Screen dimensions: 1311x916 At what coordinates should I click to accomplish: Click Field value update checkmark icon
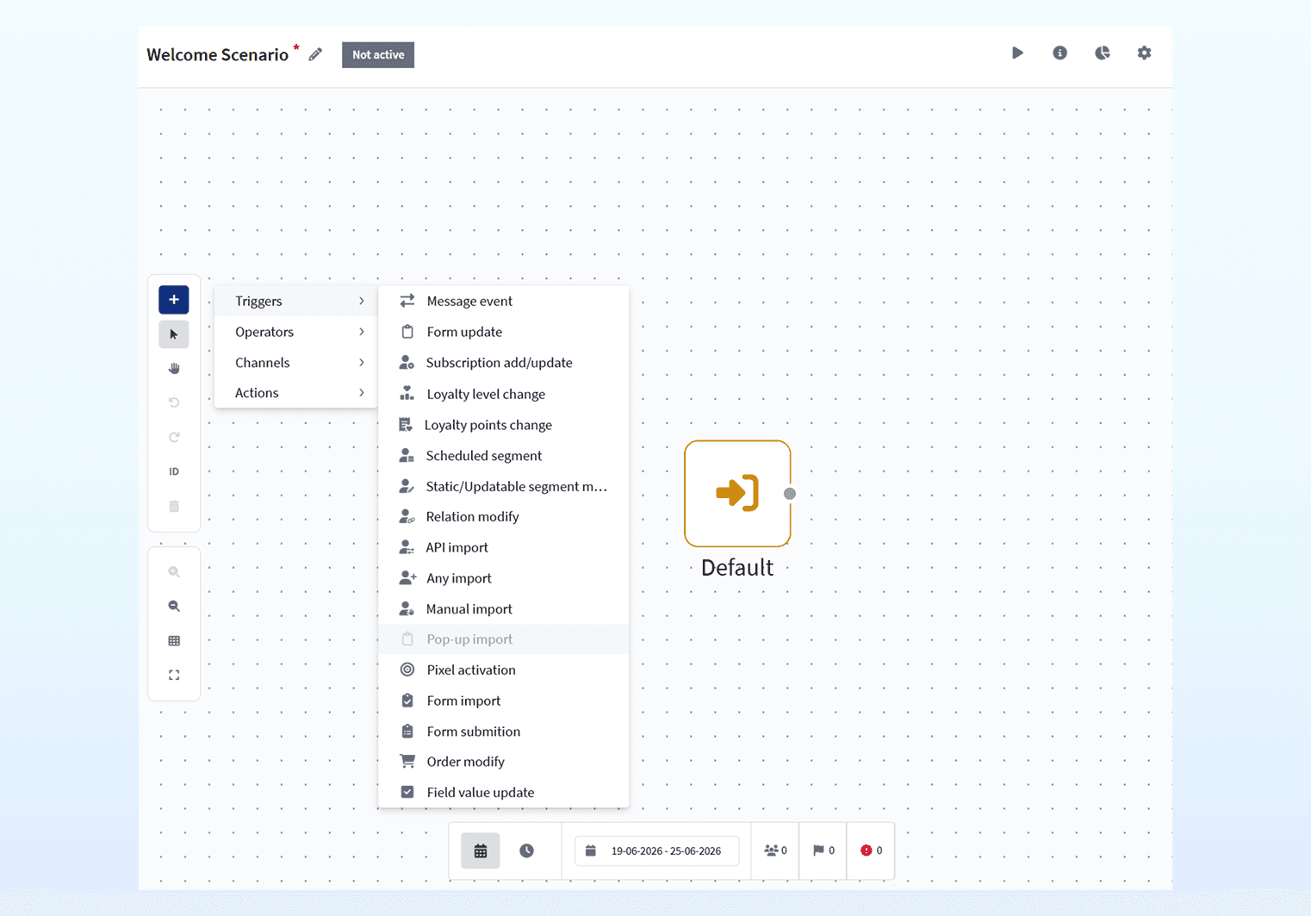407,792
